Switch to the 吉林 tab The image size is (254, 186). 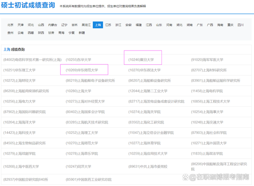point(75,25)
